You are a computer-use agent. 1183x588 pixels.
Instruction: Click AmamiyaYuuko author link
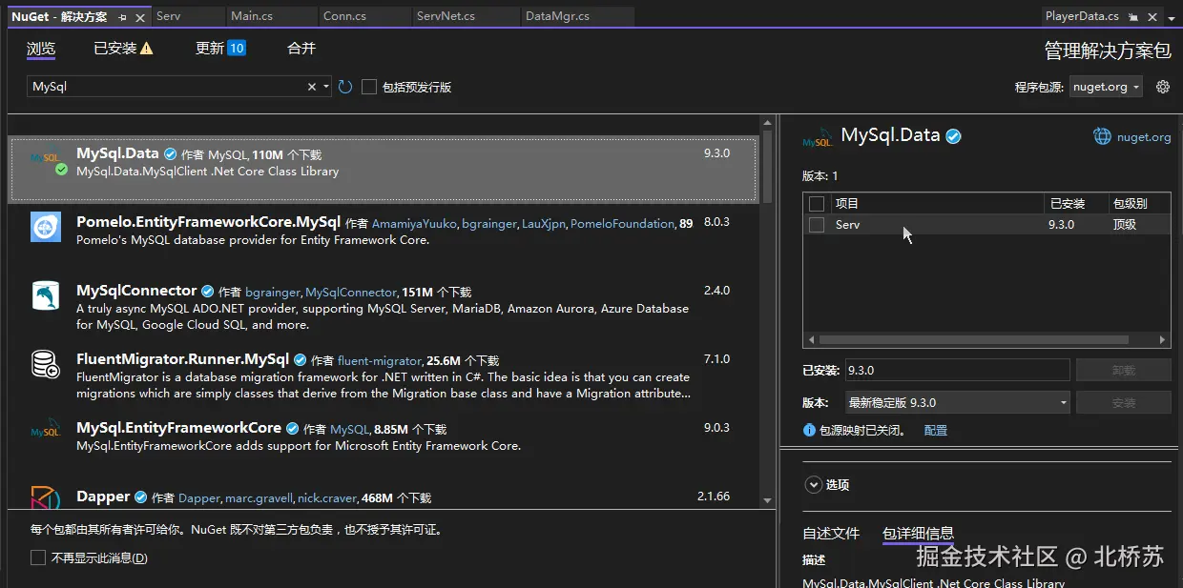pyautogui.click(x=415, y=223)
